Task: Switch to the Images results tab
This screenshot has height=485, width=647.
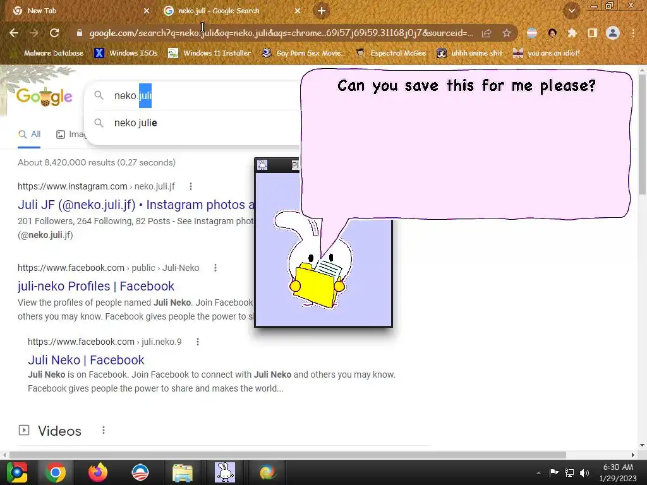Action: tap(71, 134)
